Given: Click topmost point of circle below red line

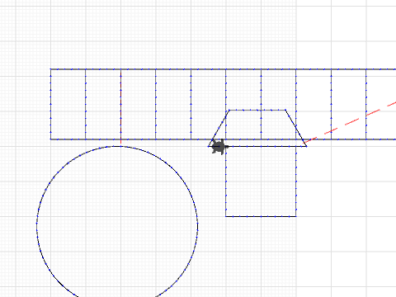Looking at the screenshot, I should click(120, 146).
